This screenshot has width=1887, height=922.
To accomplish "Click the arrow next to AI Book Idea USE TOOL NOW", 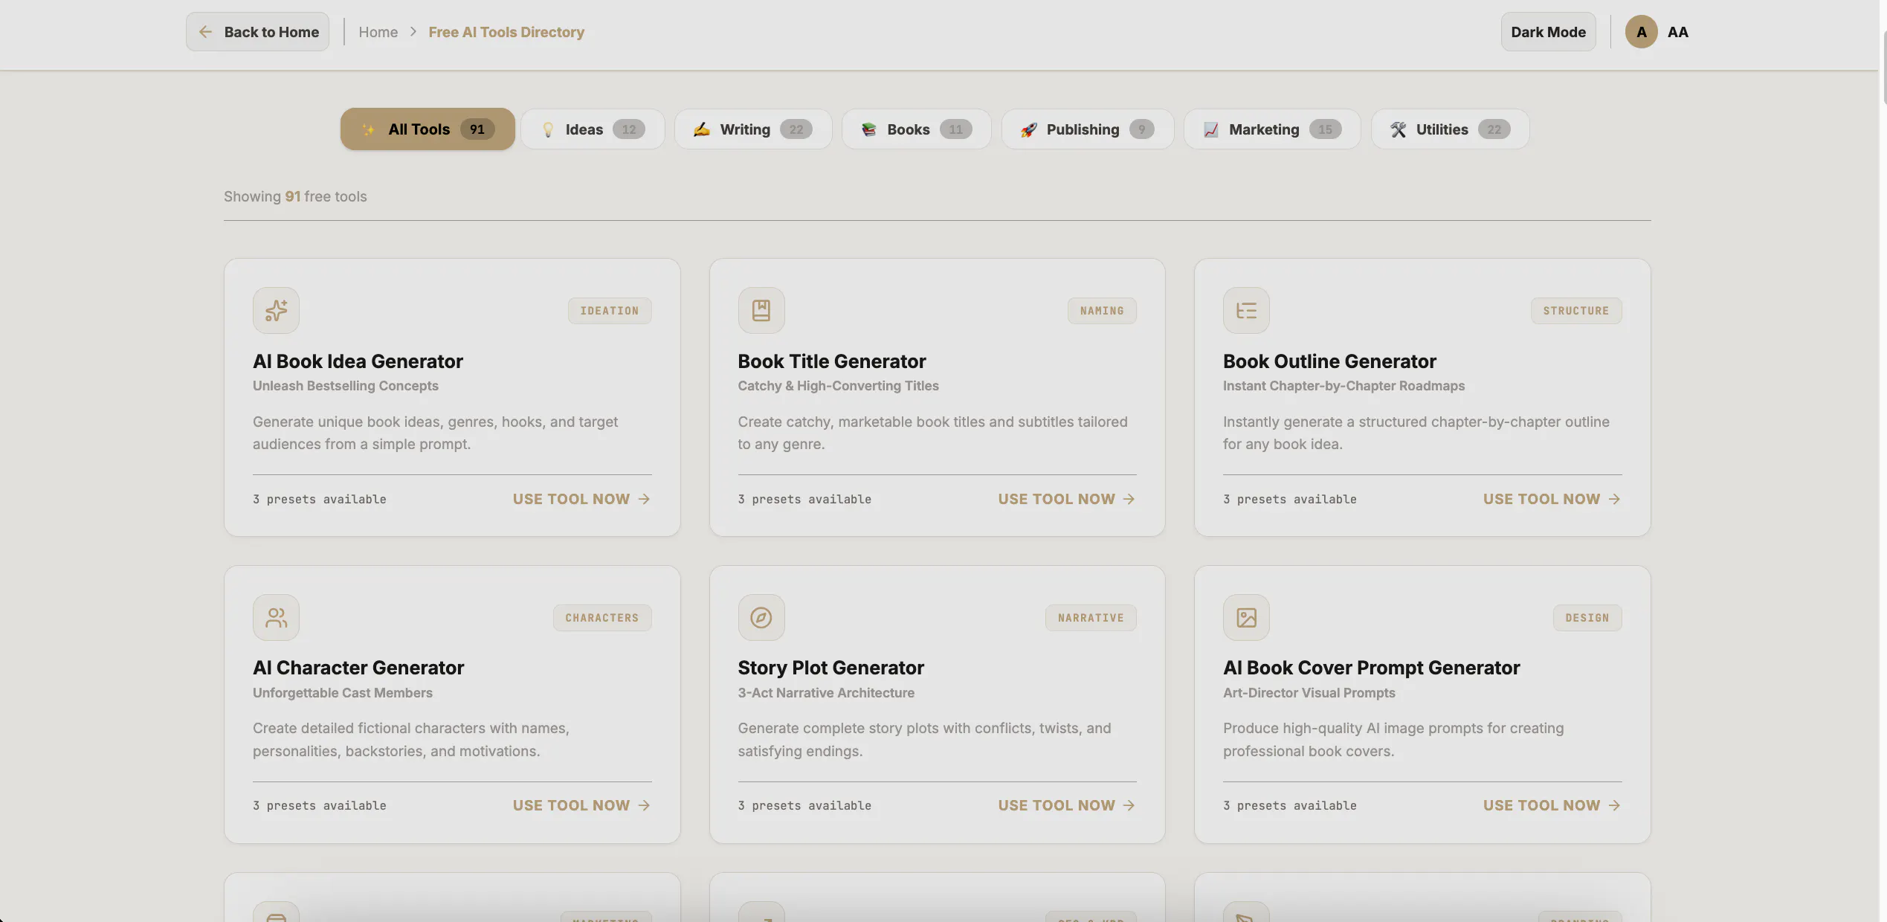I will pos(644,499).
